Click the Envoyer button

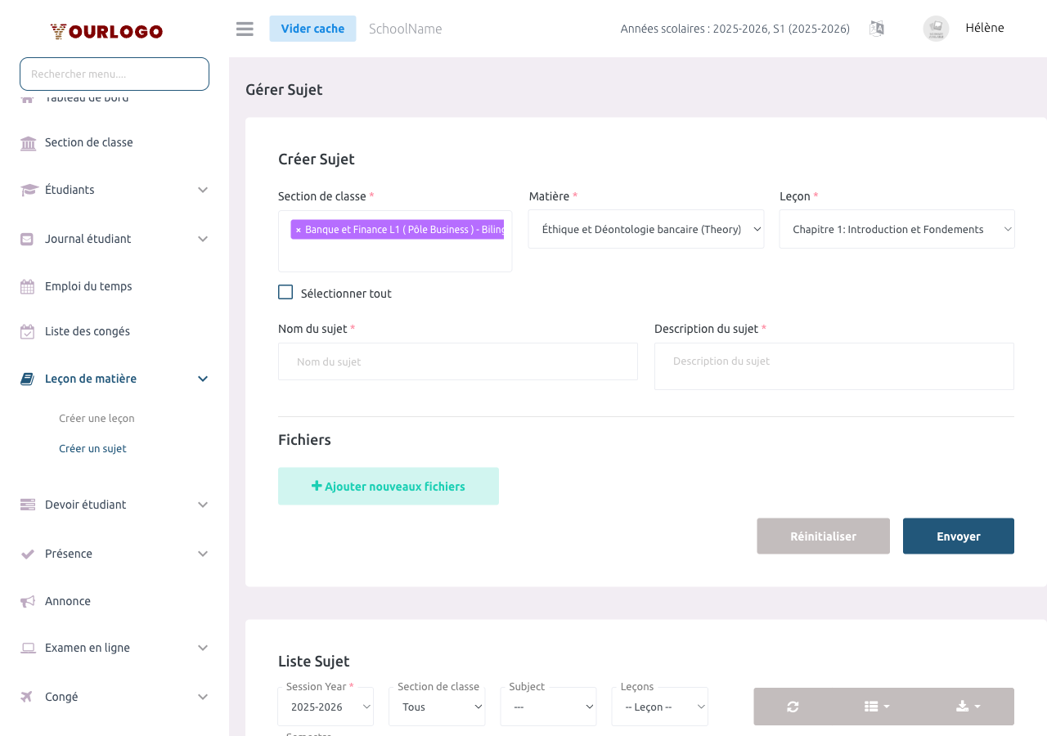click(958, 536)
